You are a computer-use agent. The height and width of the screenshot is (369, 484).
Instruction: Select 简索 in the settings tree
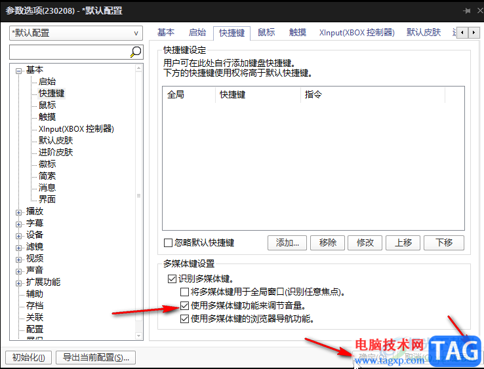pos(47,176)
